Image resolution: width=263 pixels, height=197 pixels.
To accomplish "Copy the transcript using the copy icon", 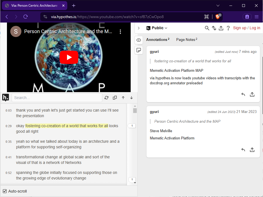I will coord(115,98).
